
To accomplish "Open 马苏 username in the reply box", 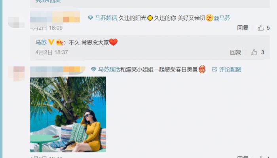I will (41, 42).
